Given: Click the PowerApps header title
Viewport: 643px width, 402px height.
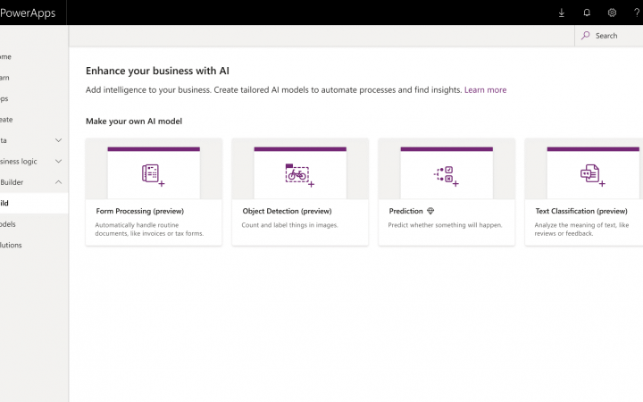Looking at the screenshot, I should click(x=28, y=13).
